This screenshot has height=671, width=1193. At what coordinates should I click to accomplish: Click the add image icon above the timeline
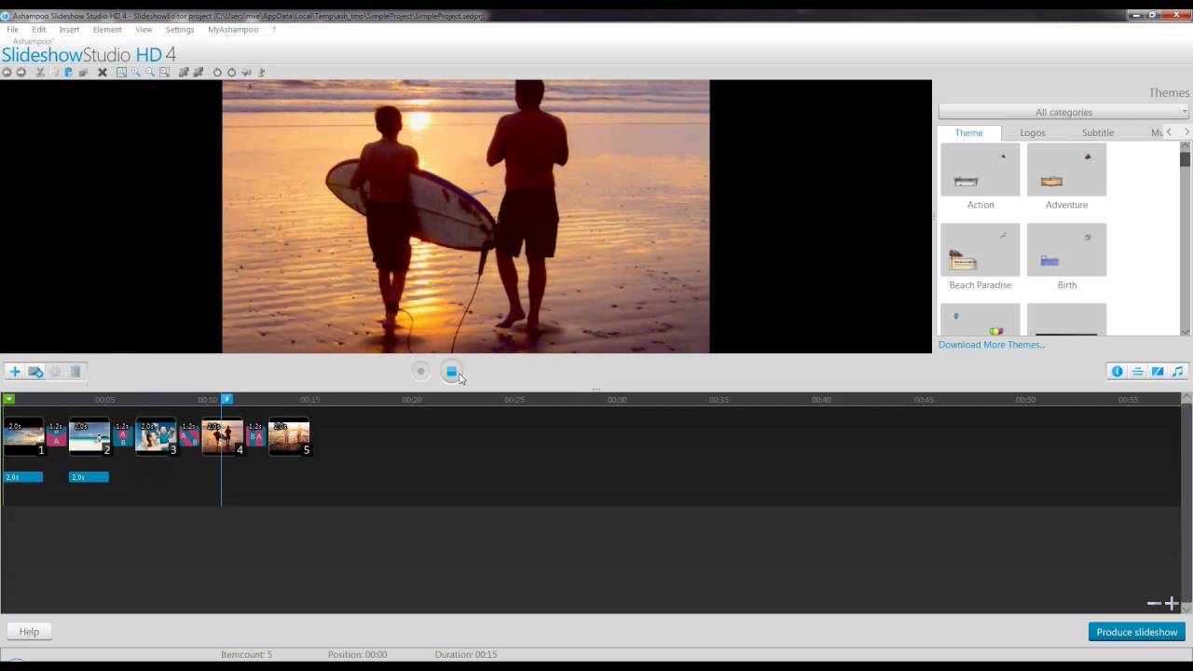[35, 372]
